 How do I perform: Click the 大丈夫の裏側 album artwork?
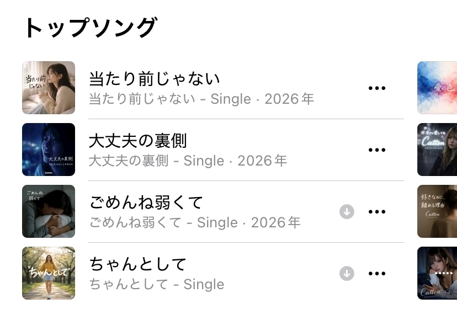[x=49, y=150]
